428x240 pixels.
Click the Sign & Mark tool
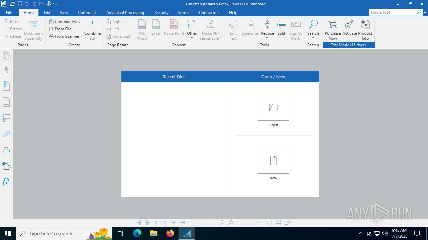tap(296, 30)
